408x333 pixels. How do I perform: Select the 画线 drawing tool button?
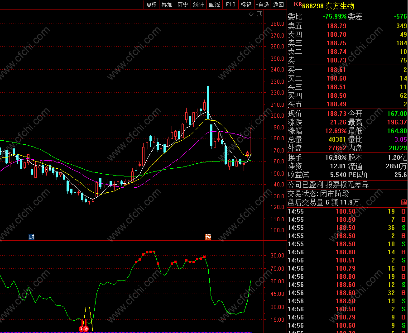coord(214,5)
